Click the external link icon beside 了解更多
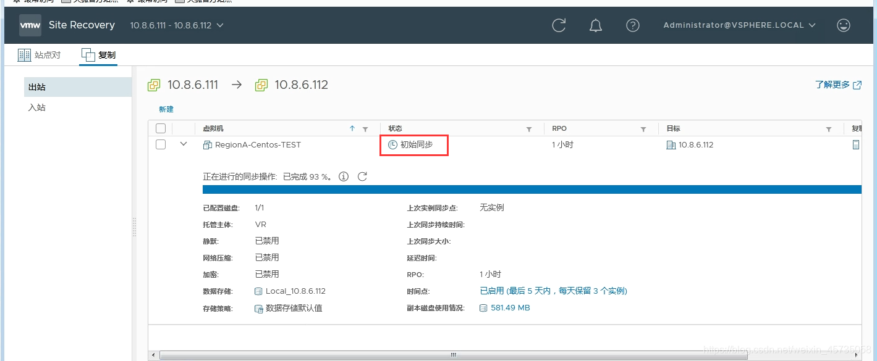 point(857,85)
